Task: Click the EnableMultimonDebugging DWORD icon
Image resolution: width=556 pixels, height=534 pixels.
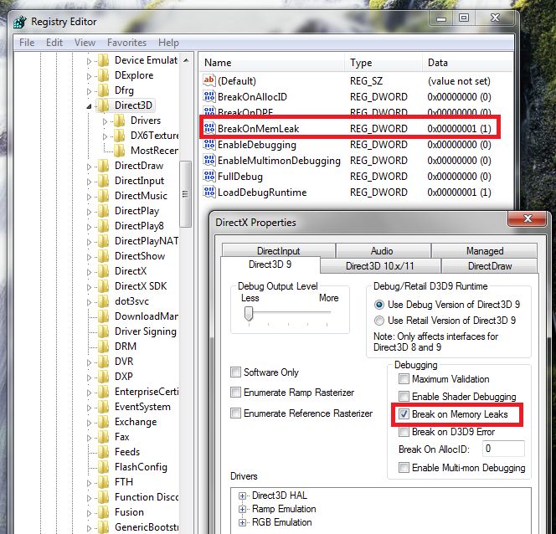Action: 208,160
